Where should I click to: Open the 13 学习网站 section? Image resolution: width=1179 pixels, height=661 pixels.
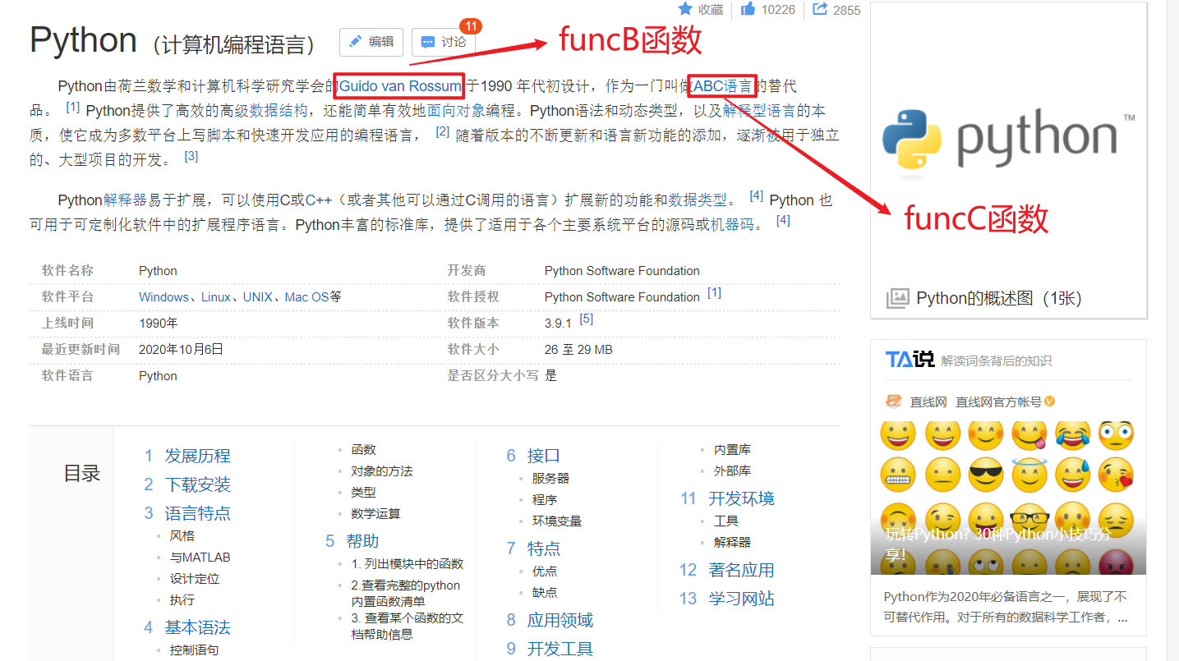[x=741, y=599]
